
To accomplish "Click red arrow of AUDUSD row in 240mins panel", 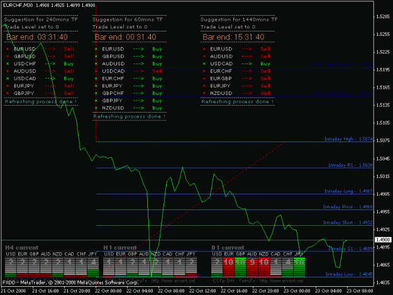I will point(50,71).
